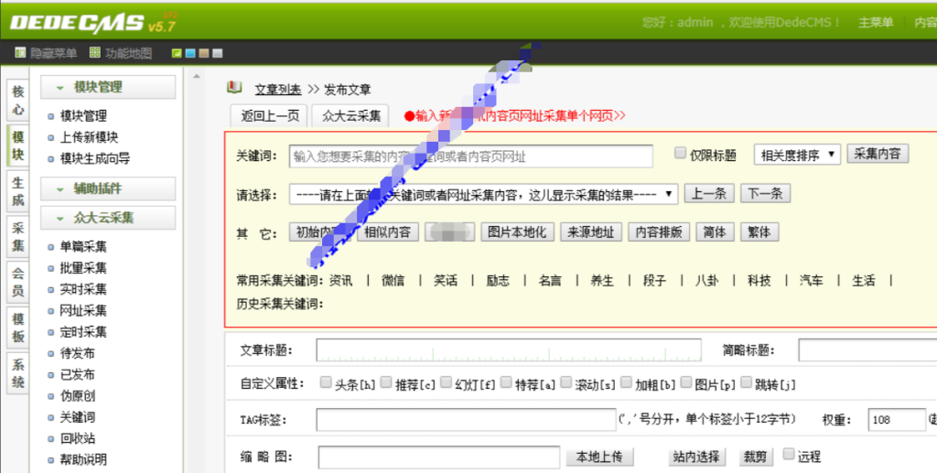Screen dimensions: 937x473
Task: Open the 会员 sidebar tab
Action: [18, 282]
